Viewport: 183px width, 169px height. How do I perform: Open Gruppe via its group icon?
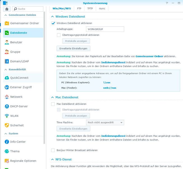pyautogui.click(x=7, y=52)
